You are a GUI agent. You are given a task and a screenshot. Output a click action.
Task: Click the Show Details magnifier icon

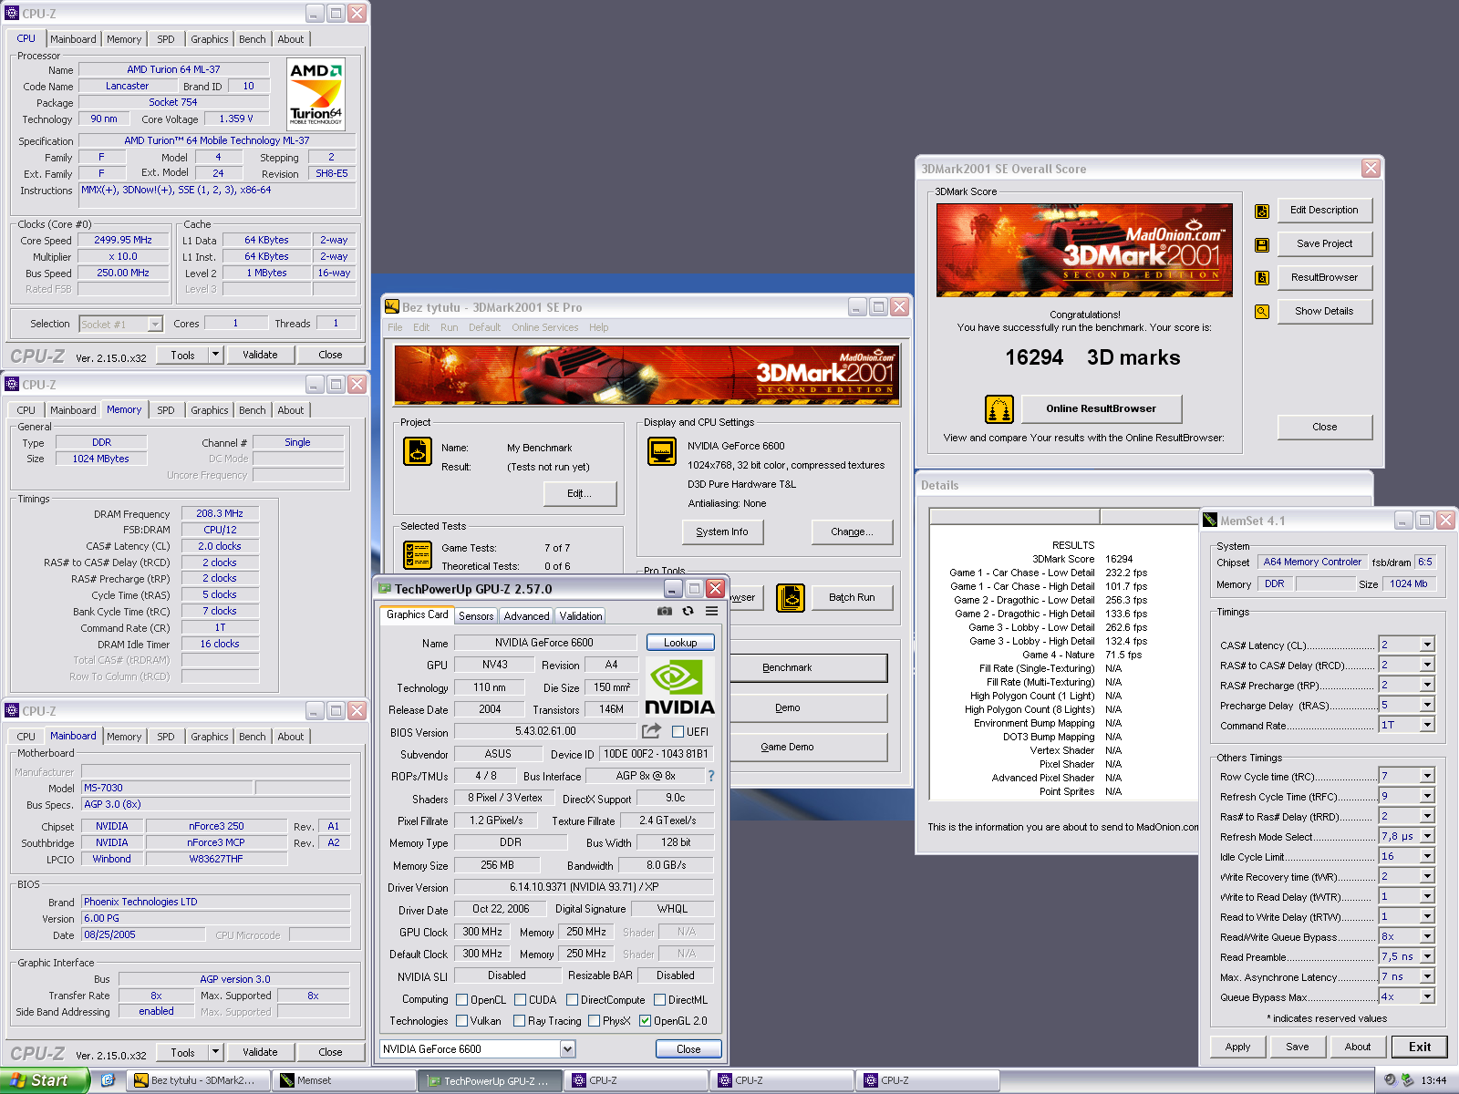click(x=1262, y=312)
